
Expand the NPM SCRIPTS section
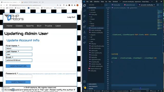tap(93, 84)
